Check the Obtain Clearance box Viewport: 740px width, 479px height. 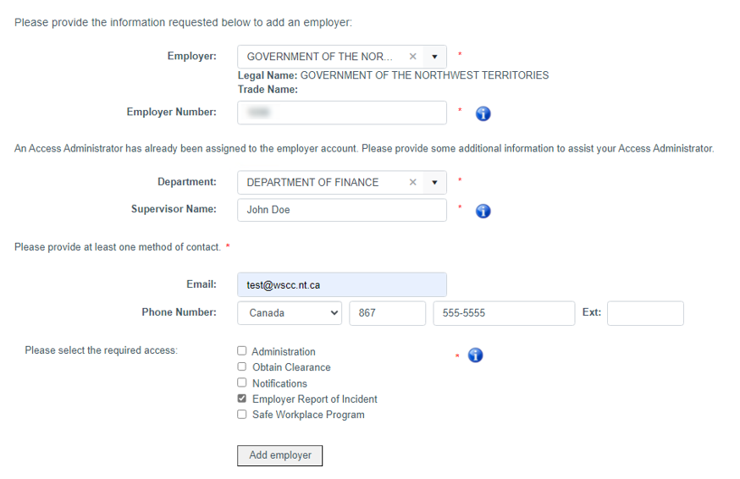pos(241,366)
